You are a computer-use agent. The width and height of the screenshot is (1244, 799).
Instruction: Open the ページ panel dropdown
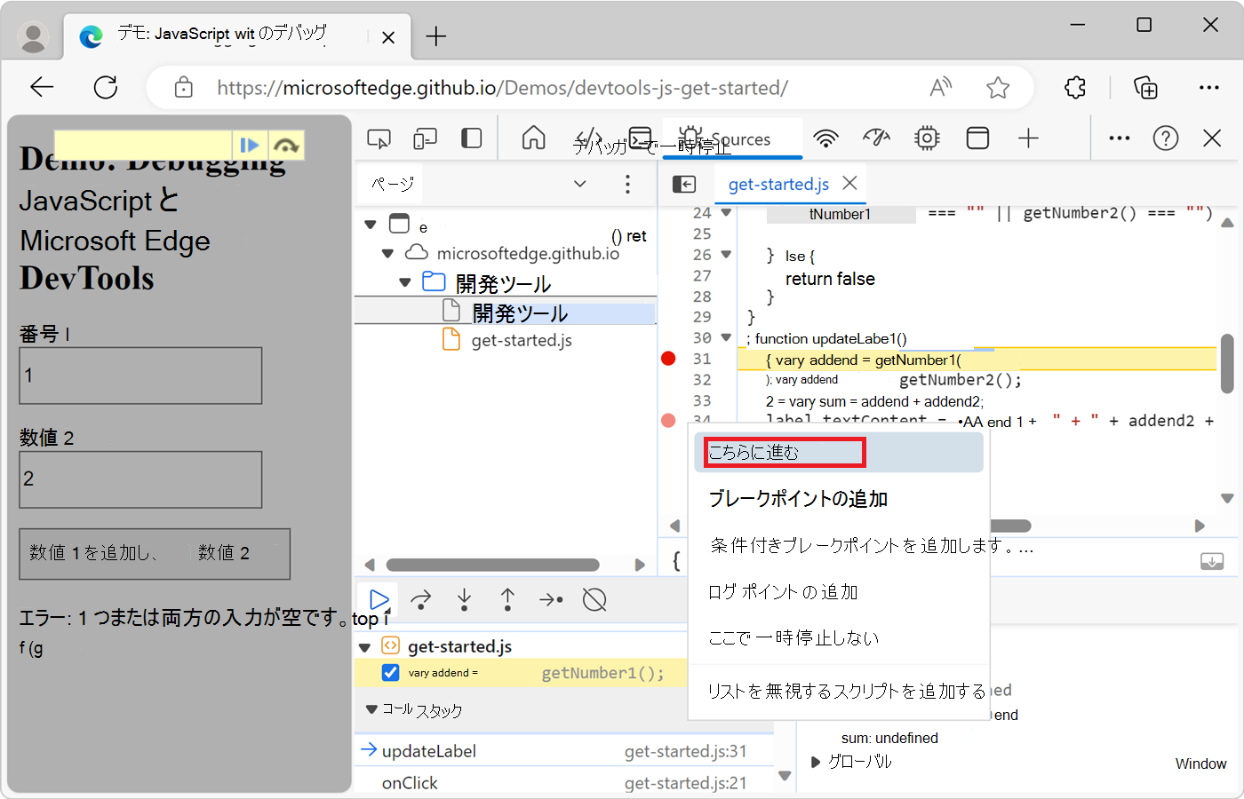(580, 184)
